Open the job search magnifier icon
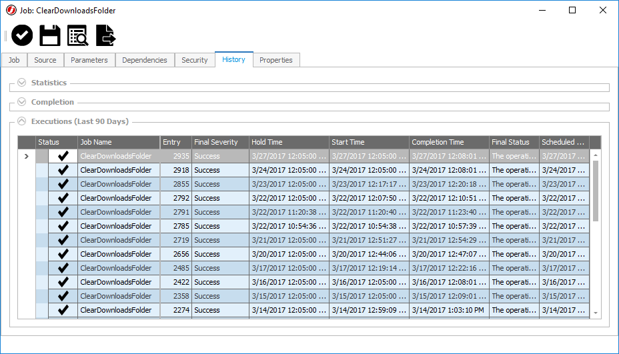The width and height of the screenshot is (619, 354). click(77, 35)
